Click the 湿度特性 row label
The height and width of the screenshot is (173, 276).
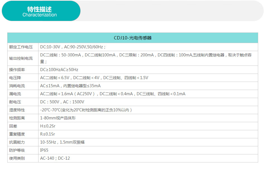coord(17,110)
